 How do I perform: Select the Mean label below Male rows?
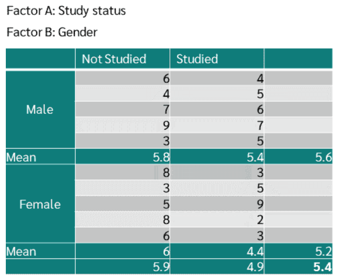(21, 157)
